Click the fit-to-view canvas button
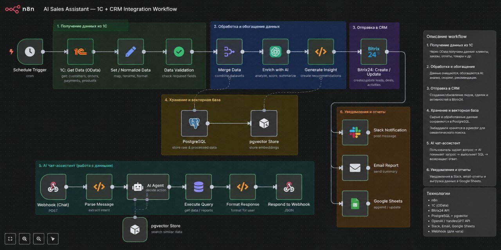Image resolution: width=501 pixels, height=250 pixels. [10, 238]
